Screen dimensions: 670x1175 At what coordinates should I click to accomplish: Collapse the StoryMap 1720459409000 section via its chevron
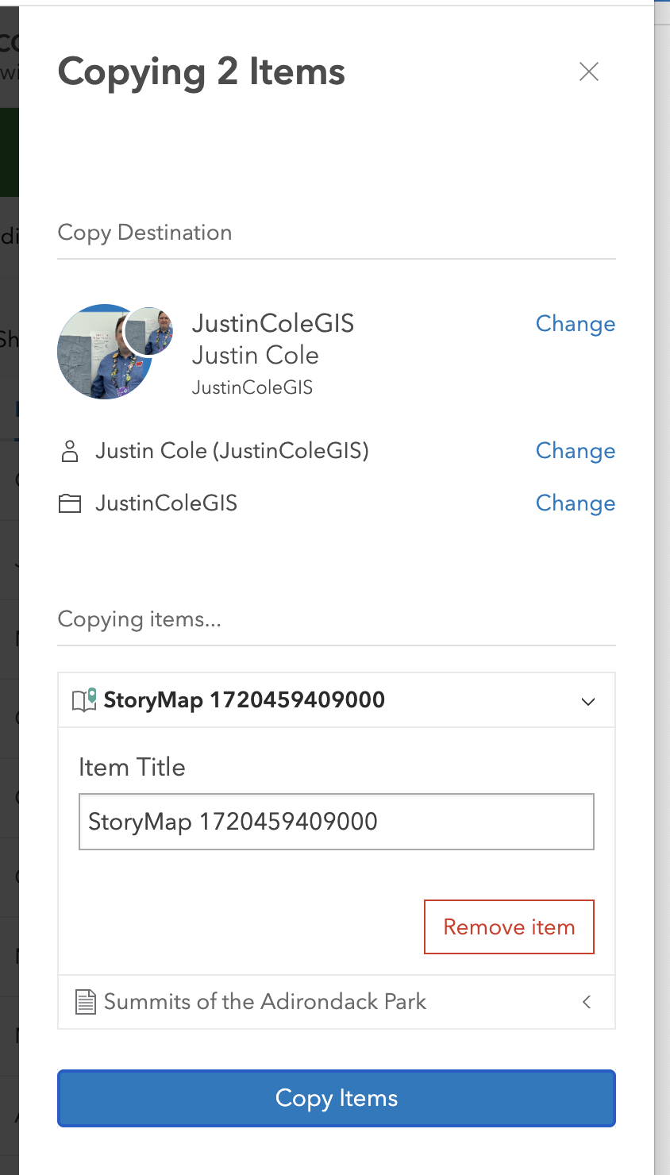(x=587, y=701)
